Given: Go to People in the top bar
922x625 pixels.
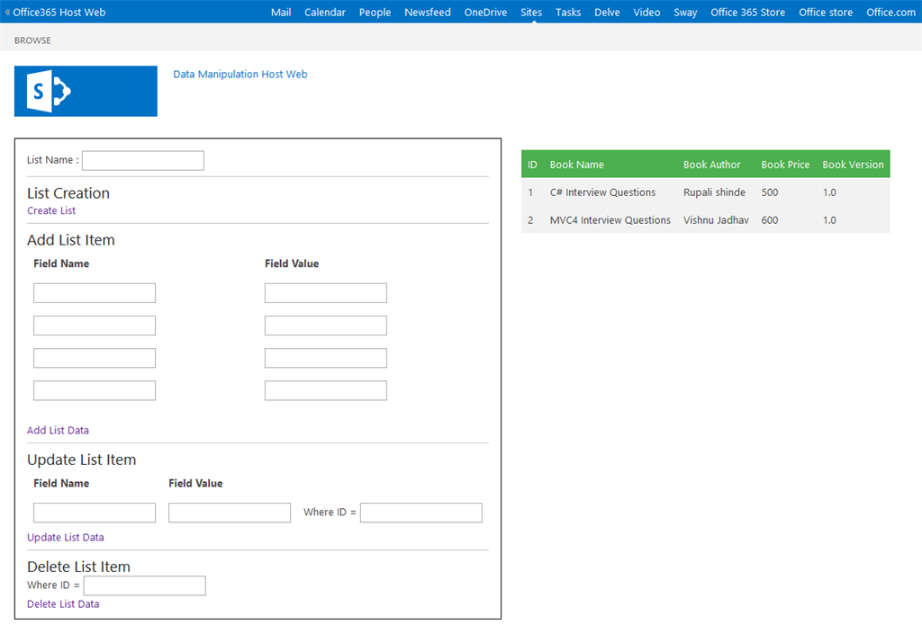Looking at the screenshot, I should (375, 13).
